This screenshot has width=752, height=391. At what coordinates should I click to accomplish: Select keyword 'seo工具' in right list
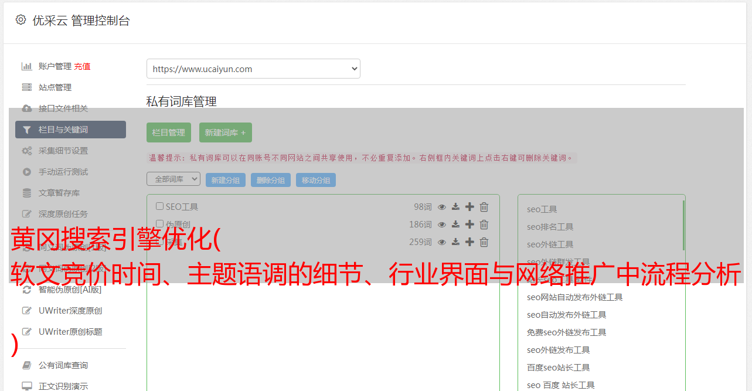tap(542, 209)
